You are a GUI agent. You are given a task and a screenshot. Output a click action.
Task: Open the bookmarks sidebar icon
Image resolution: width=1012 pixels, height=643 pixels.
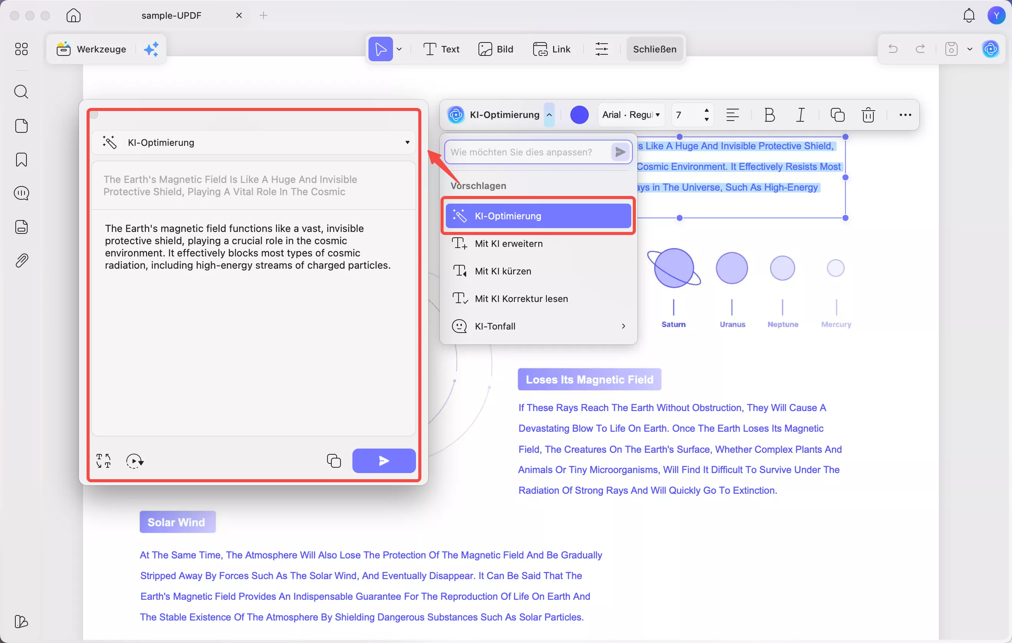[x=21, y=160]
